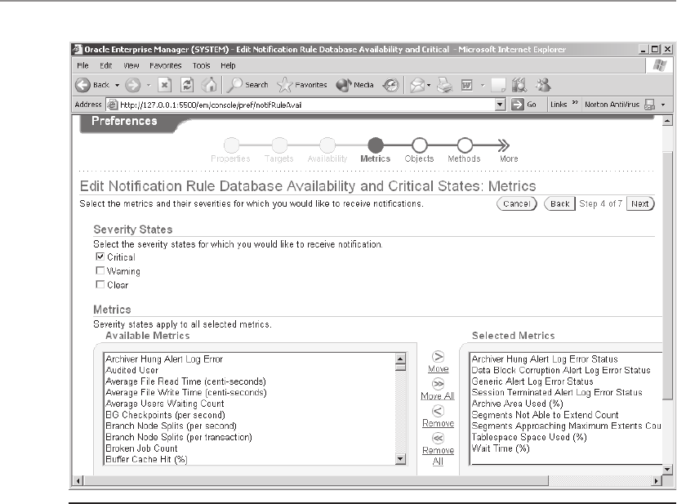Click the Move single arrow icon
677x504 pixels.
pyautogui.click(x=439, y=357)
